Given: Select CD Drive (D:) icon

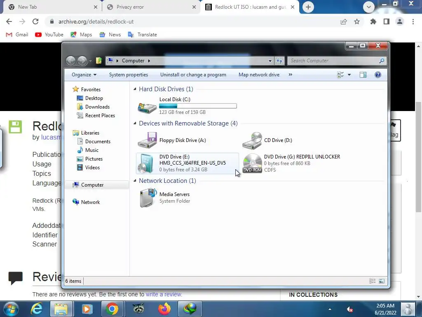Looking at the screenshot, I should click(x=252, y=140).
